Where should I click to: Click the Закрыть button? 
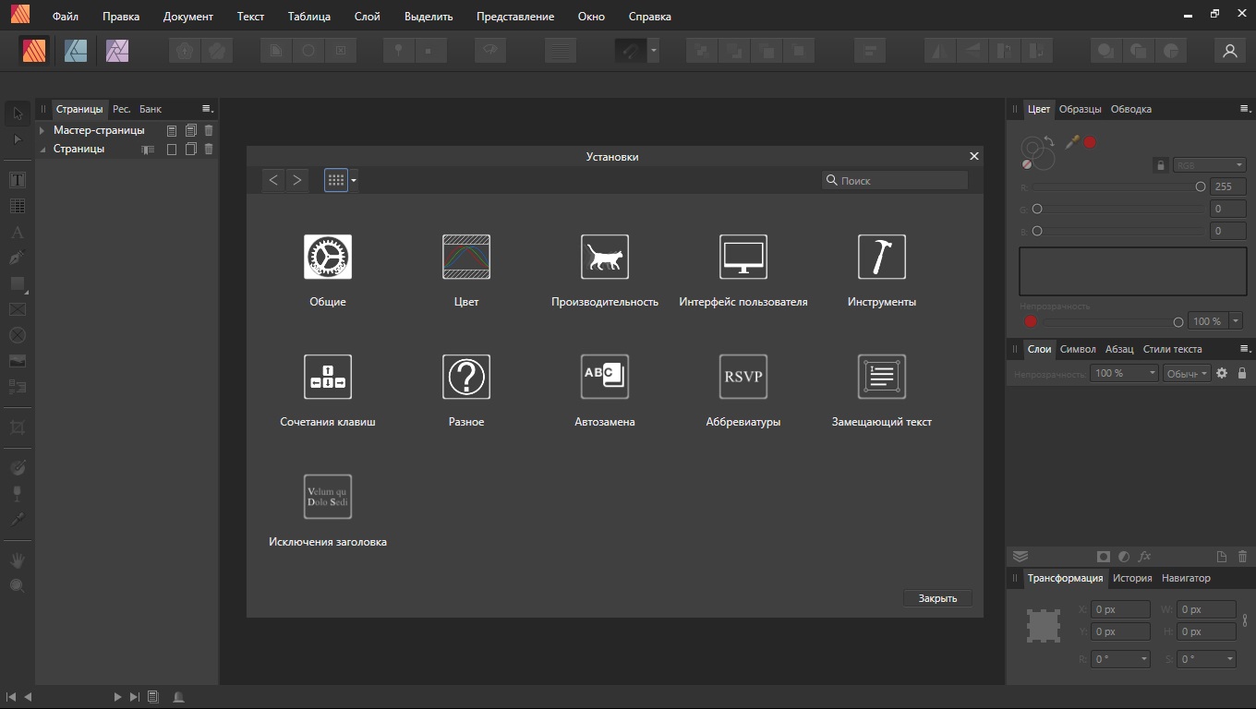[937, 598]
